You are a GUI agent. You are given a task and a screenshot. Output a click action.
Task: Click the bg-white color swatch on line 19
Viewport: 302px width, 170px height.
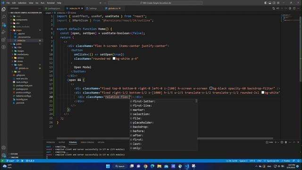263,93
